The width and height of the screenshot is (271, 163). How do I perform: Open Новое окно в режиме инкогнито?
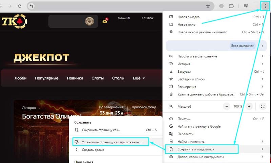(216, 32)
